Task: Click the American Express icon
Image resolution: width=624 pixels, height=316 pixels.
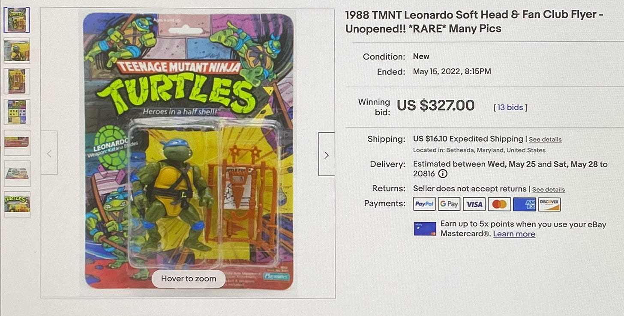Action: [x=524, y=204]
